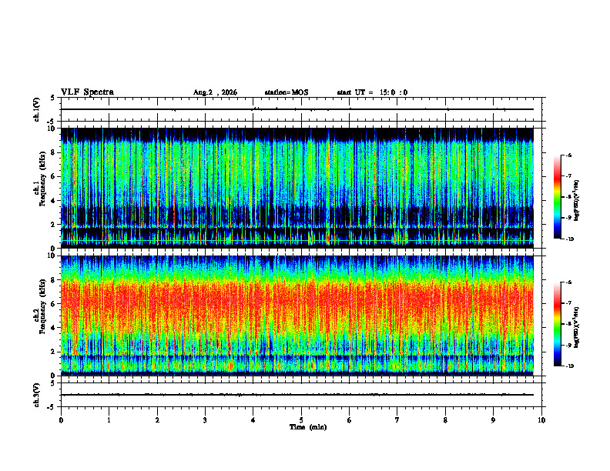Click the 'station=MOS' label

tap(287, 92)
